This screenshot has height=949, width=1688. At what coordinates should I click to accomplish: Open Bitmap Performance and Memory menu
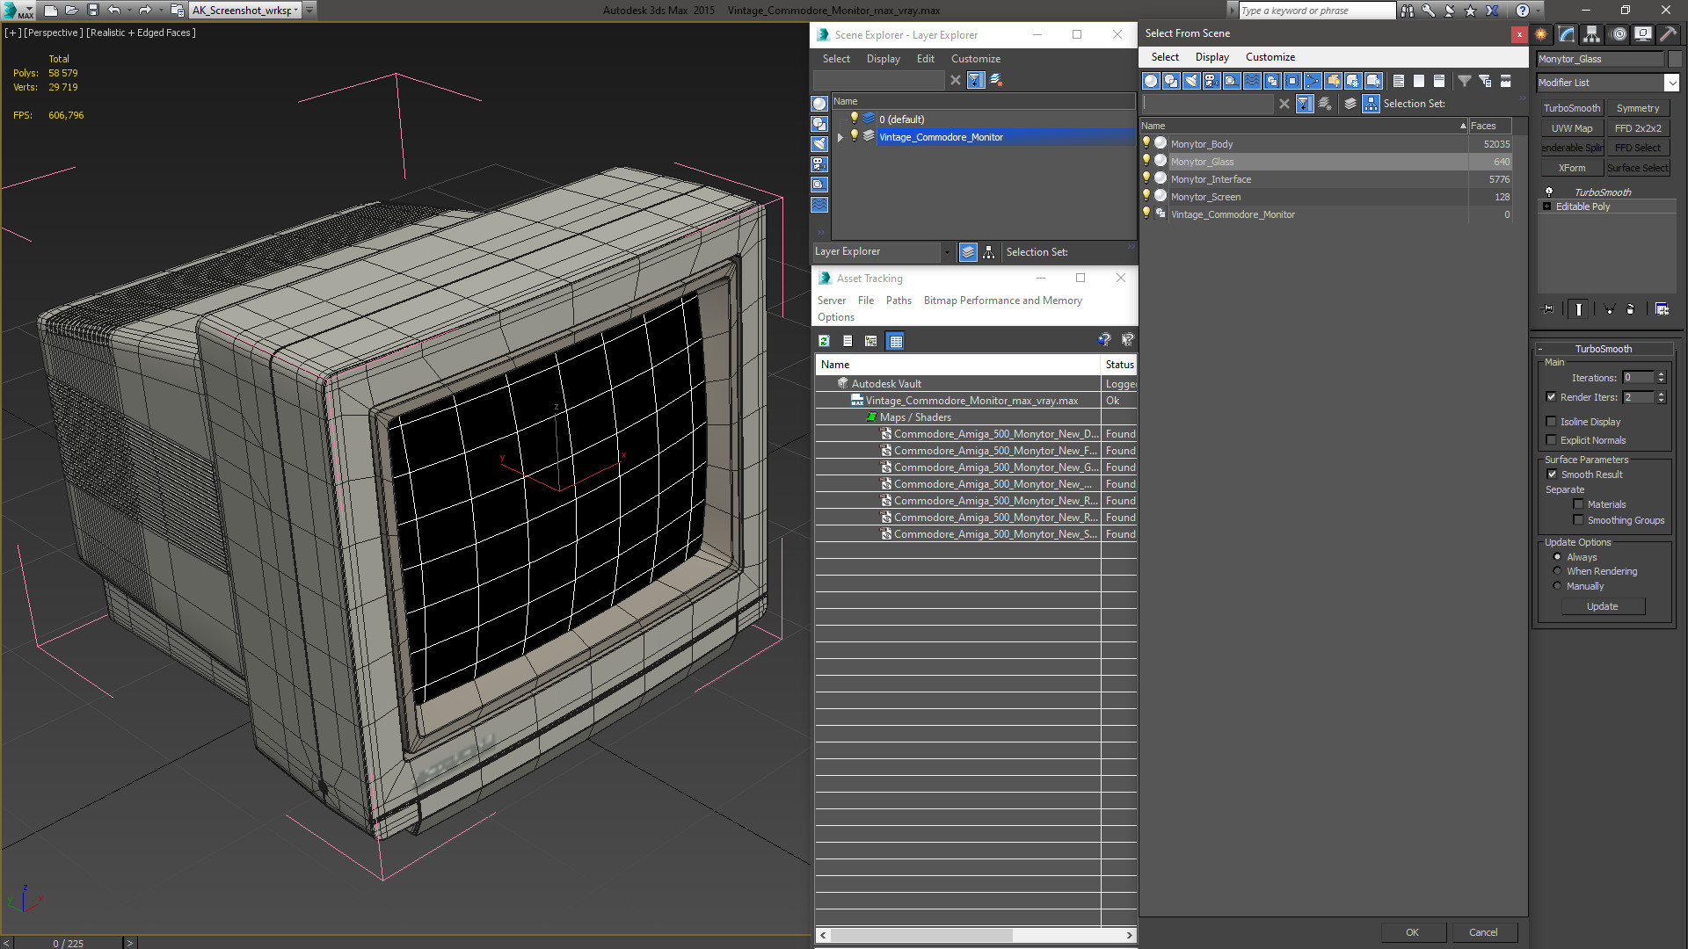coord(1002,301)
